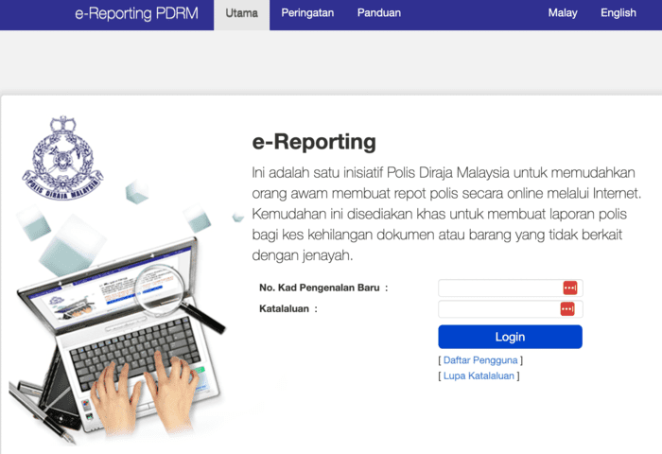The width and height of the screenshot is (662, 454).
Task: Click the e-Reporting PDRM site title
Action: pos(136,13)
